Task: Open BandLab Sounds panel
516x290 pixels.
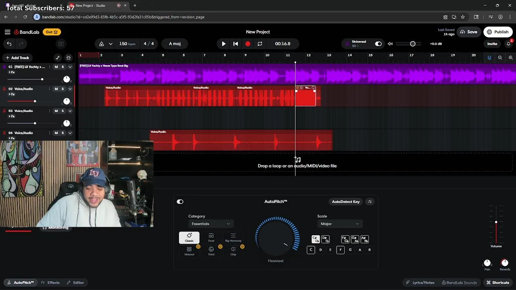Action: click(459, 283)
